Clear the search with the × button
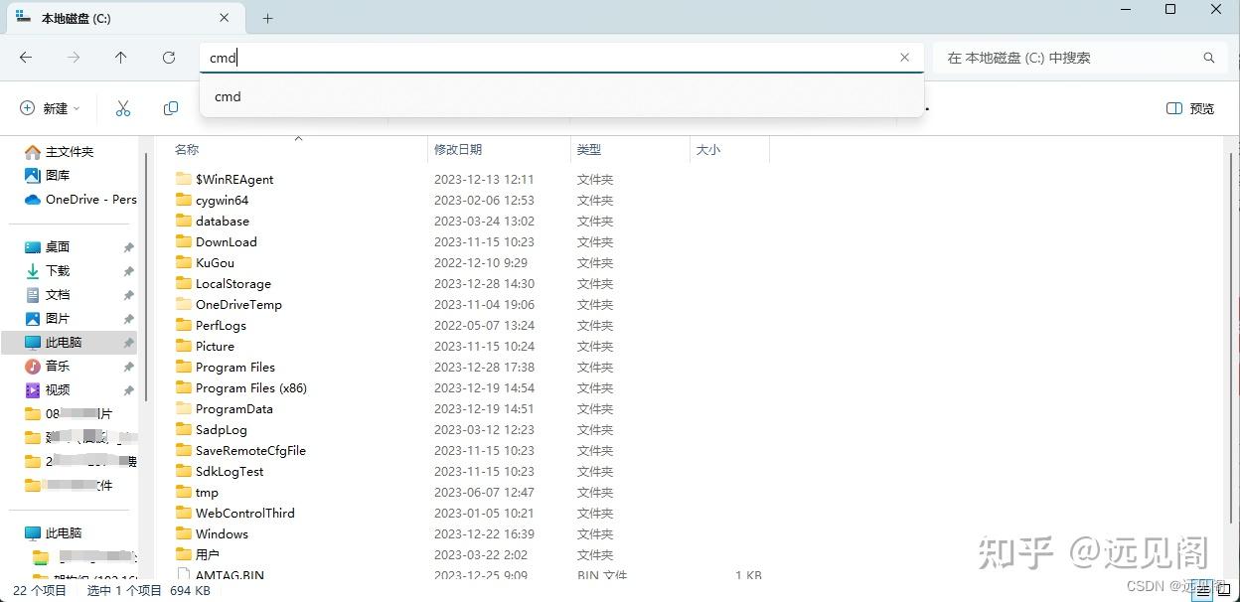Image resolution: width=1240 pixels, height=602 pixels. click(904, 58)
